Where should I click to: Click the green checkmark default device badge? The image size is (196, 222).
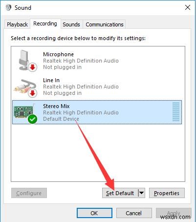click(x=32, y=119)
